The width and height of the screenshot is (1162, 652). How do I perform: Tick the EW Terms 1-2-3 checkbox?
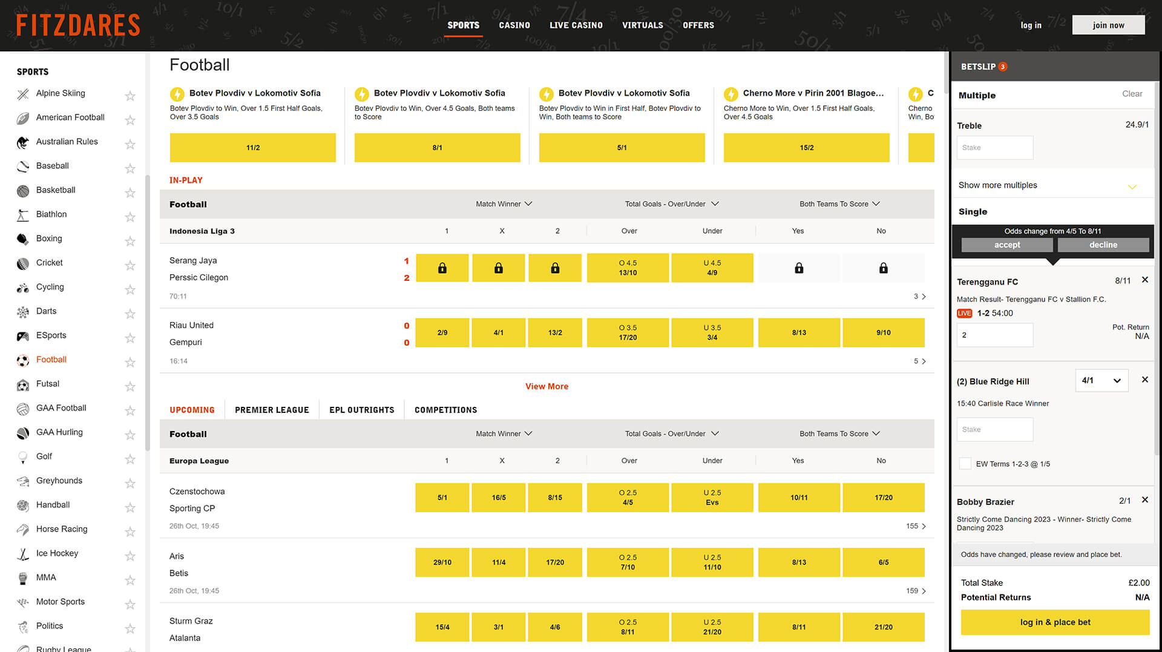965,464
